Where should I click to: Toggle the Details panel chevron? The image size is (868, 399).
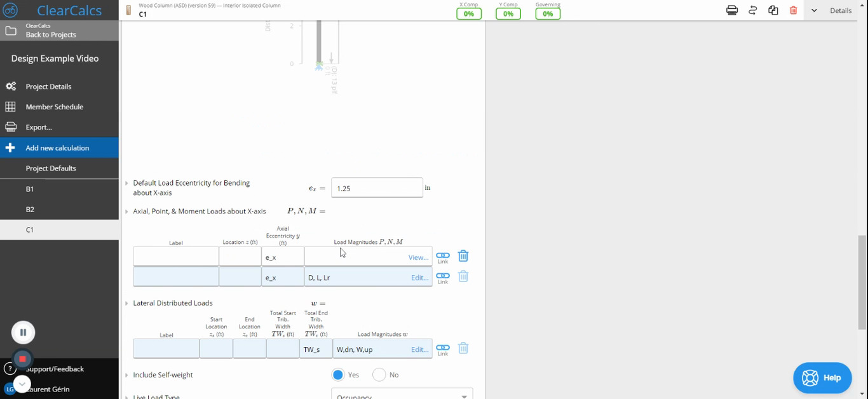point(814,10)
